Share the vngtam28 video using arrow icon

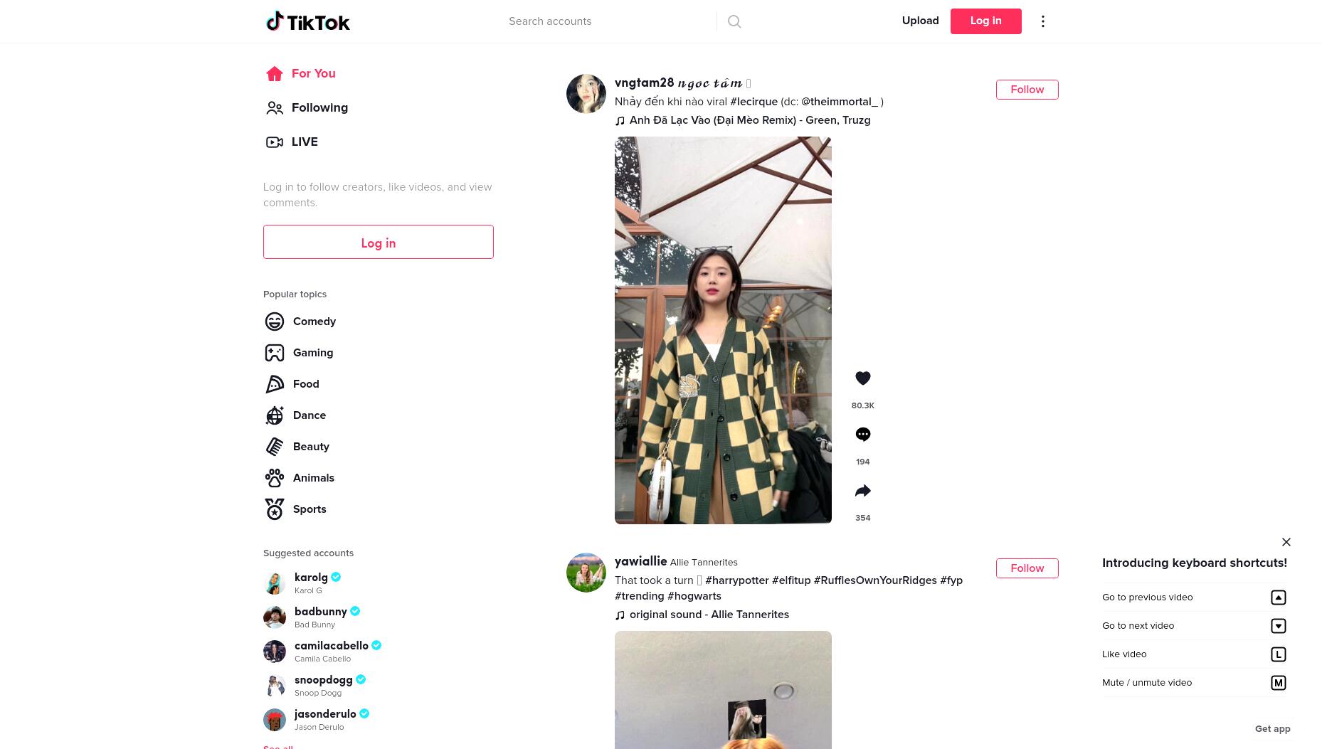tap(862, 491)
